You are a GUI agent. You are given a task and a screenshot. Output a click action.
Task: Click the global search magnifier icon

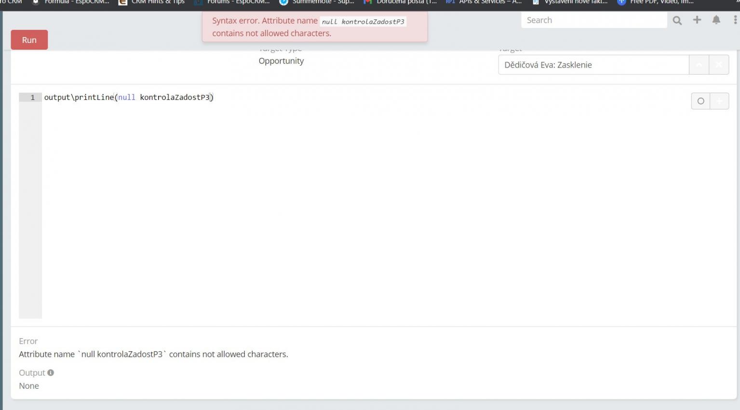click(x=677, y=20)
